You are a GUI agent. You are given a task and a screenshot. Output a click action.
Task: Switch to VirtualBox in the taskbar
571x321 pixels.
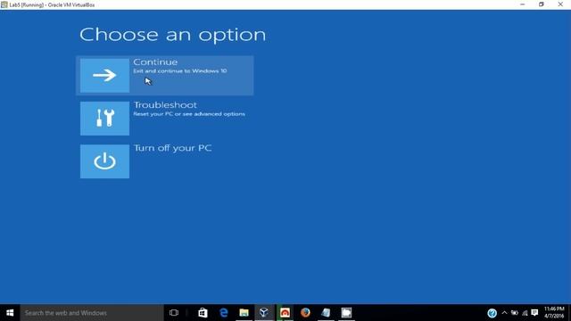[264, 313]
